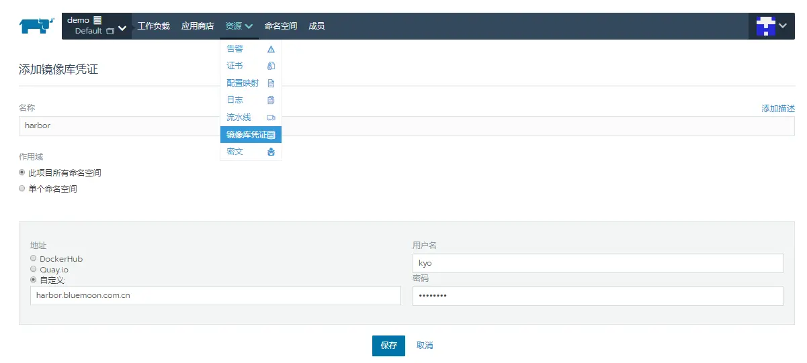
Task: Select 证书 in the resources menu
Action: coord(235,66)
